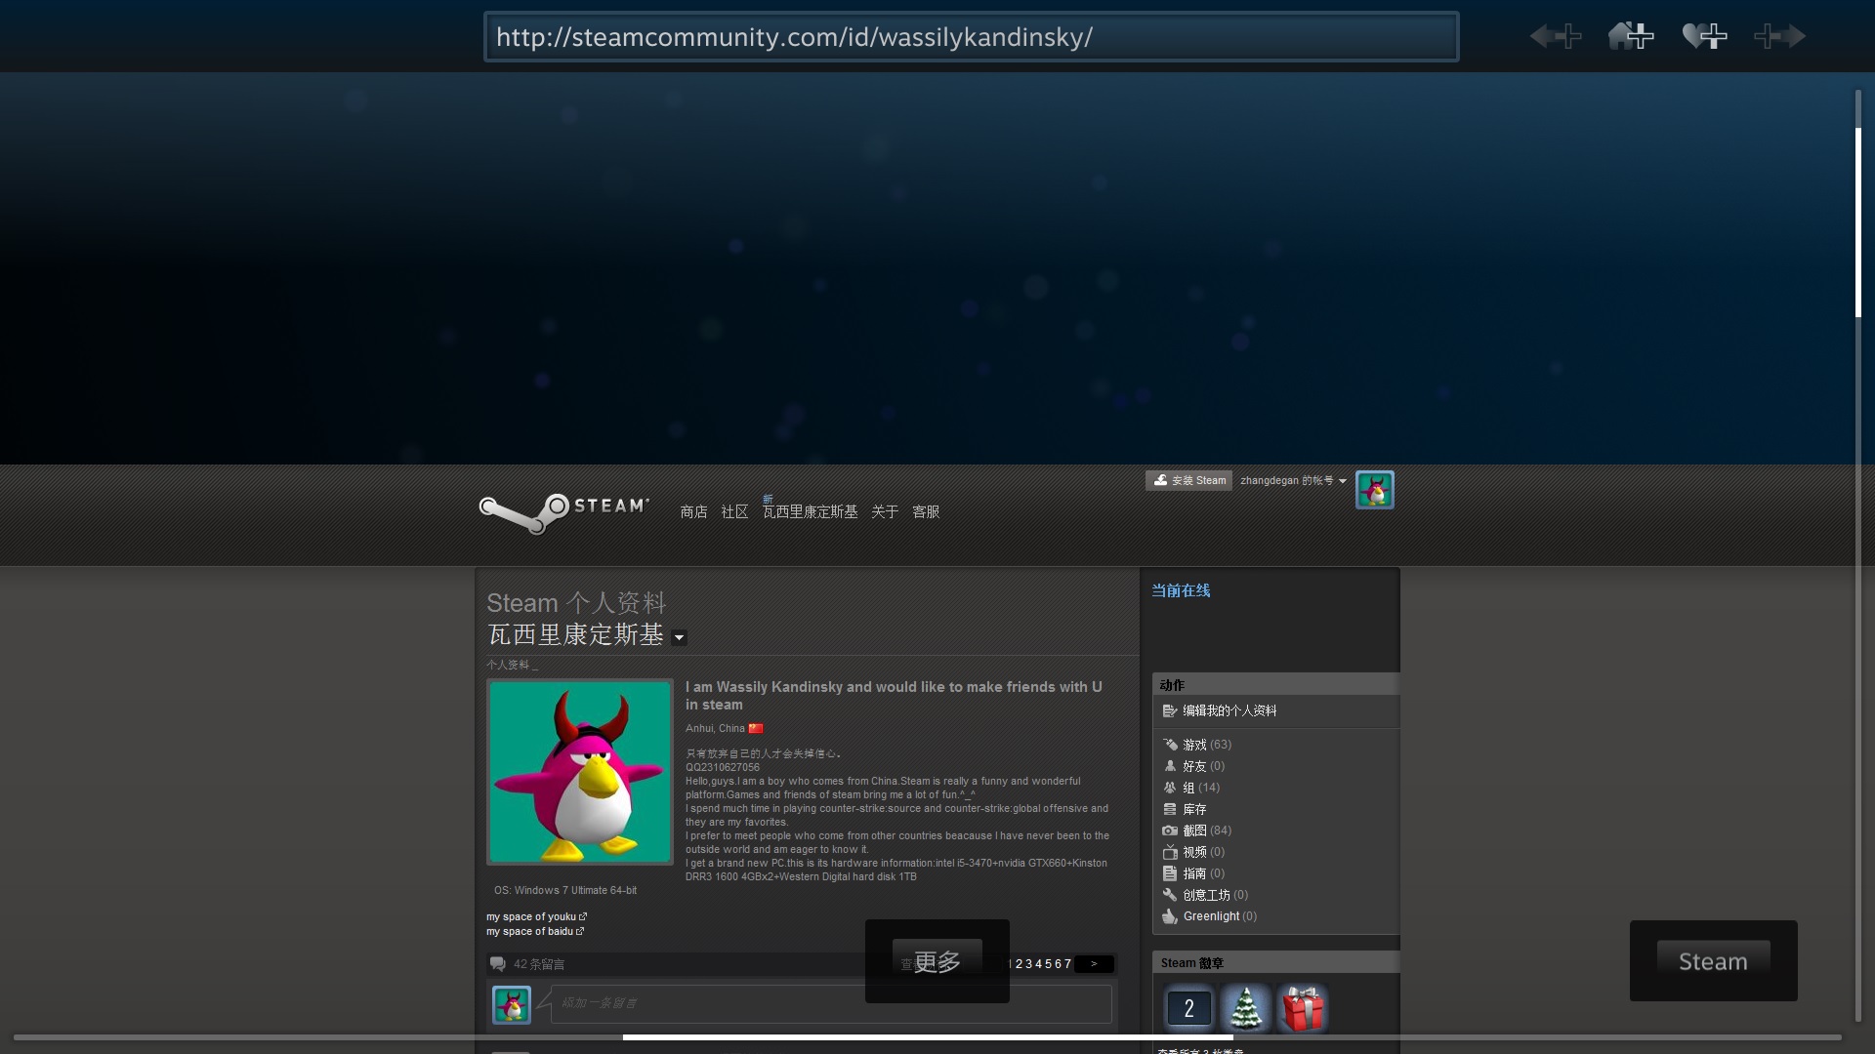Click the friends person icon
The width and height of the screenshot is (1875, 1054).
coord(1170,766)
